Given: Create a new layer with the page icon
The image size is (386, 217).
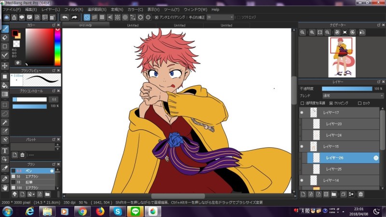Looking at the screenshot, I should [303, 194].
